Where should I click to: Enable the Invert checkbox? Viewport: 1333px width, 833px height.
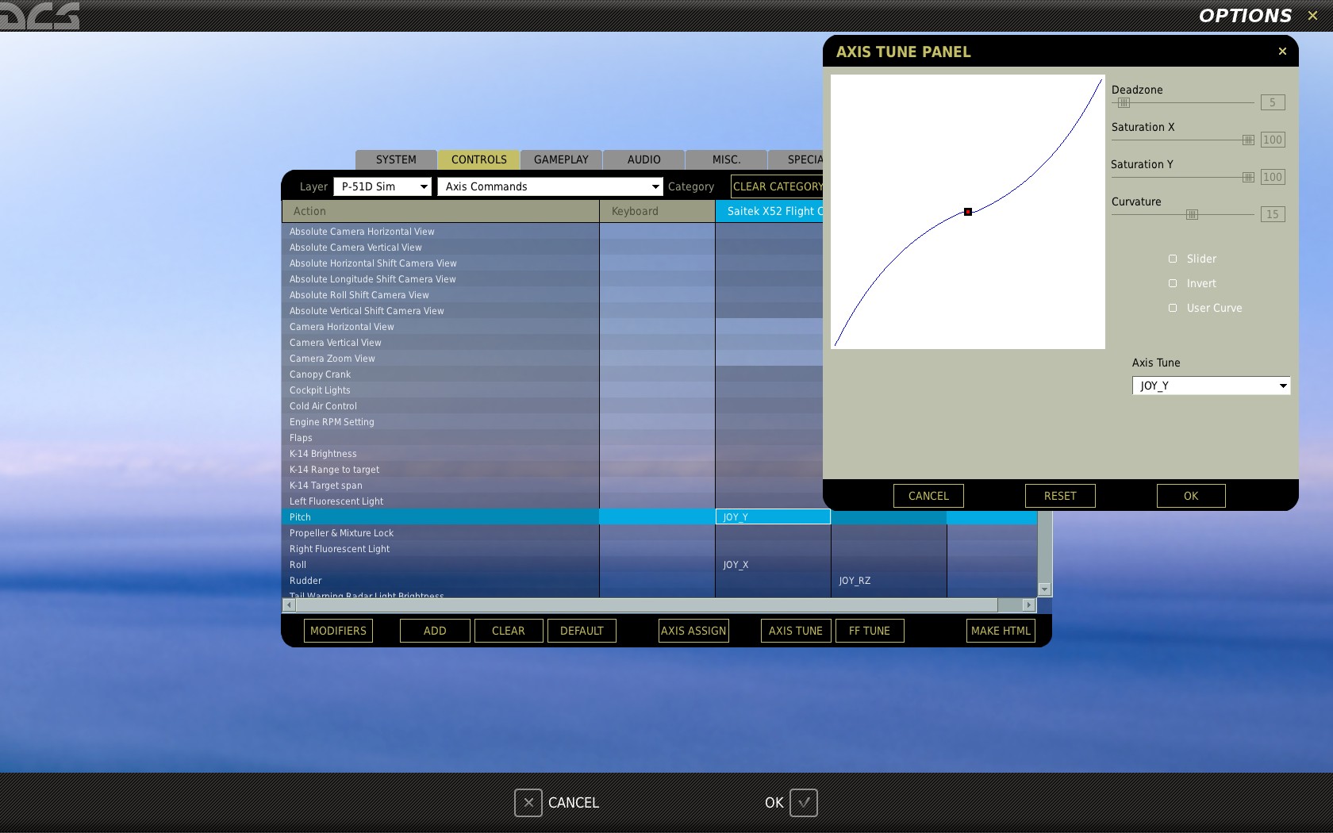coord(1173,283)
